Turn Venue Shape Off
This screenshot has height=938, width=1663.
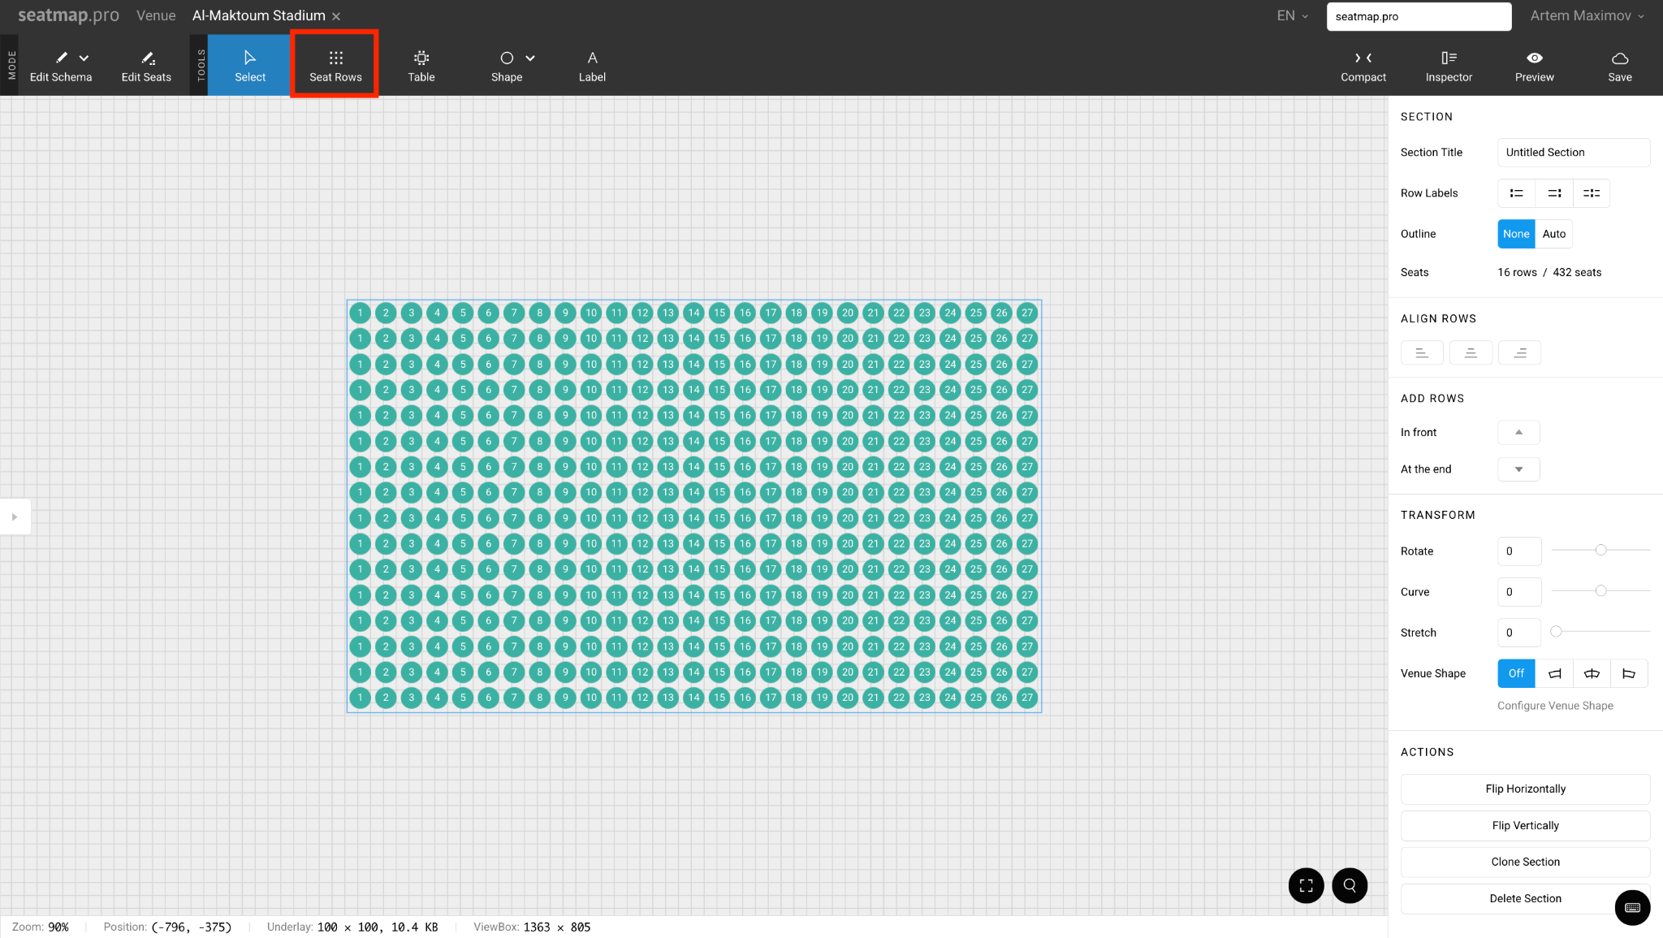coord(1516,673)
